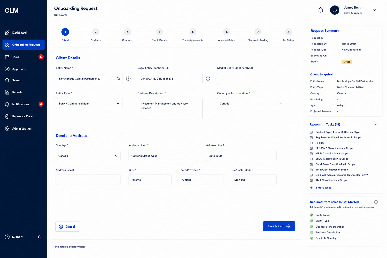Click the Tasks red badge showing 12
This screenshot has height=258, width=387.
pos(41,57)
